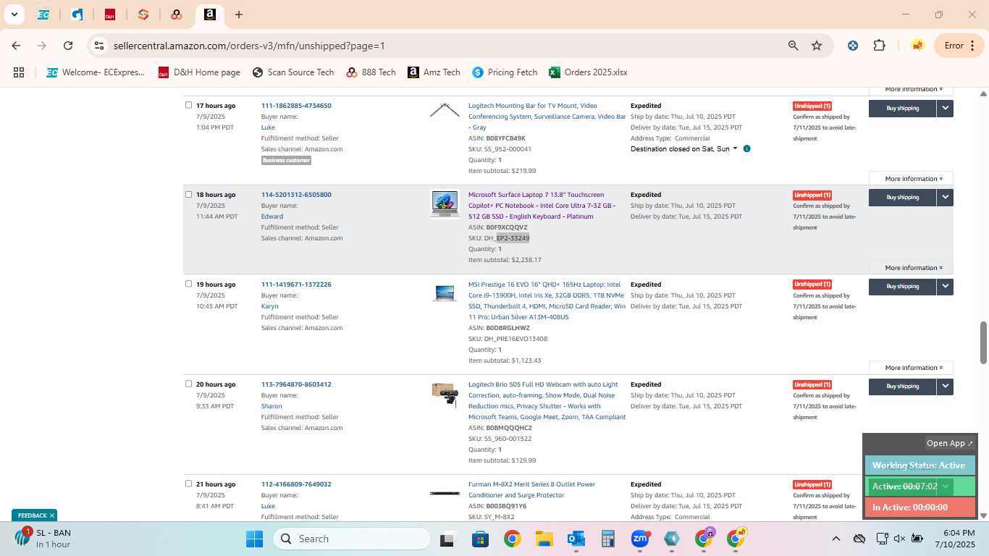
Task: Open SL - BAN sports widget on taskbar
Action: [43, 539]
